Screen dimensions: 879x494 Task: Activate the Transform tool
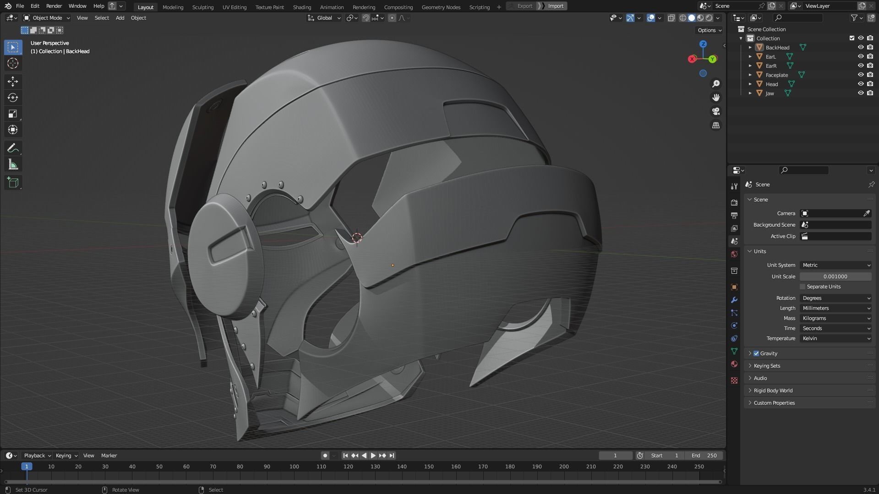click(x=13, y=130)
